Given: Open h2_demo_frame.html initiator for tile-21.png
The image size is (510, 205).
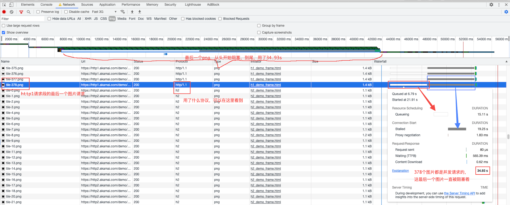Looking at the screenshot, I should tap(266, 202).
